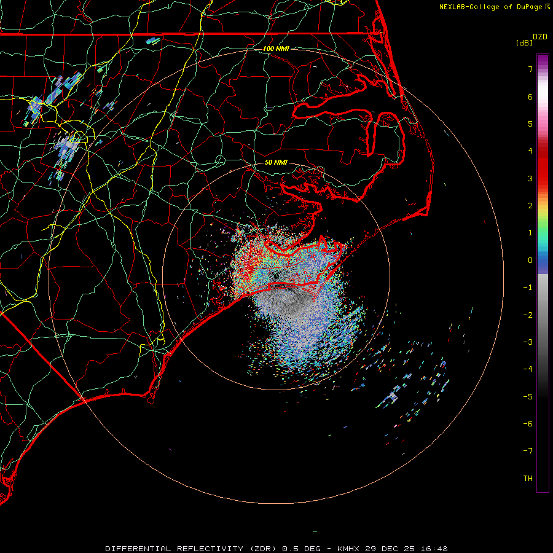The width and height of the screenshot is (553, 553).
Task: Click the 0 value on the color scale
Action: [530, 261]
